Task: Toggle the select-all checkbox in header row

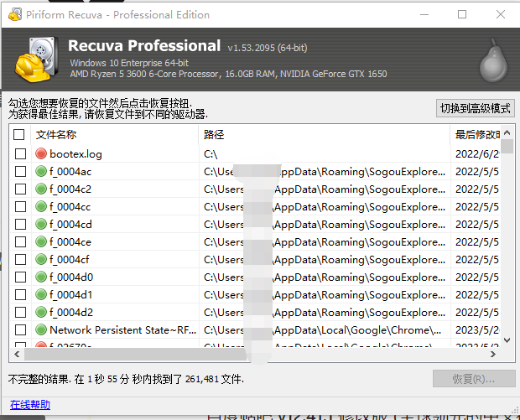Action: 19,135
